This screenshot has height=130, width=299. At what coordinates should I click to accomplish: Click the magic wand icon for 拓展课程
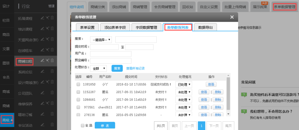47,18
